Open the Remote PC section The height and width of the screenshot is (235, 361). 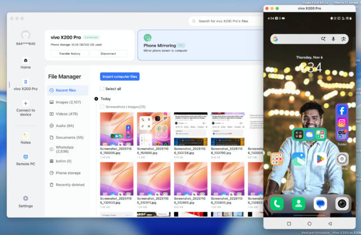(x=25, y=157)
